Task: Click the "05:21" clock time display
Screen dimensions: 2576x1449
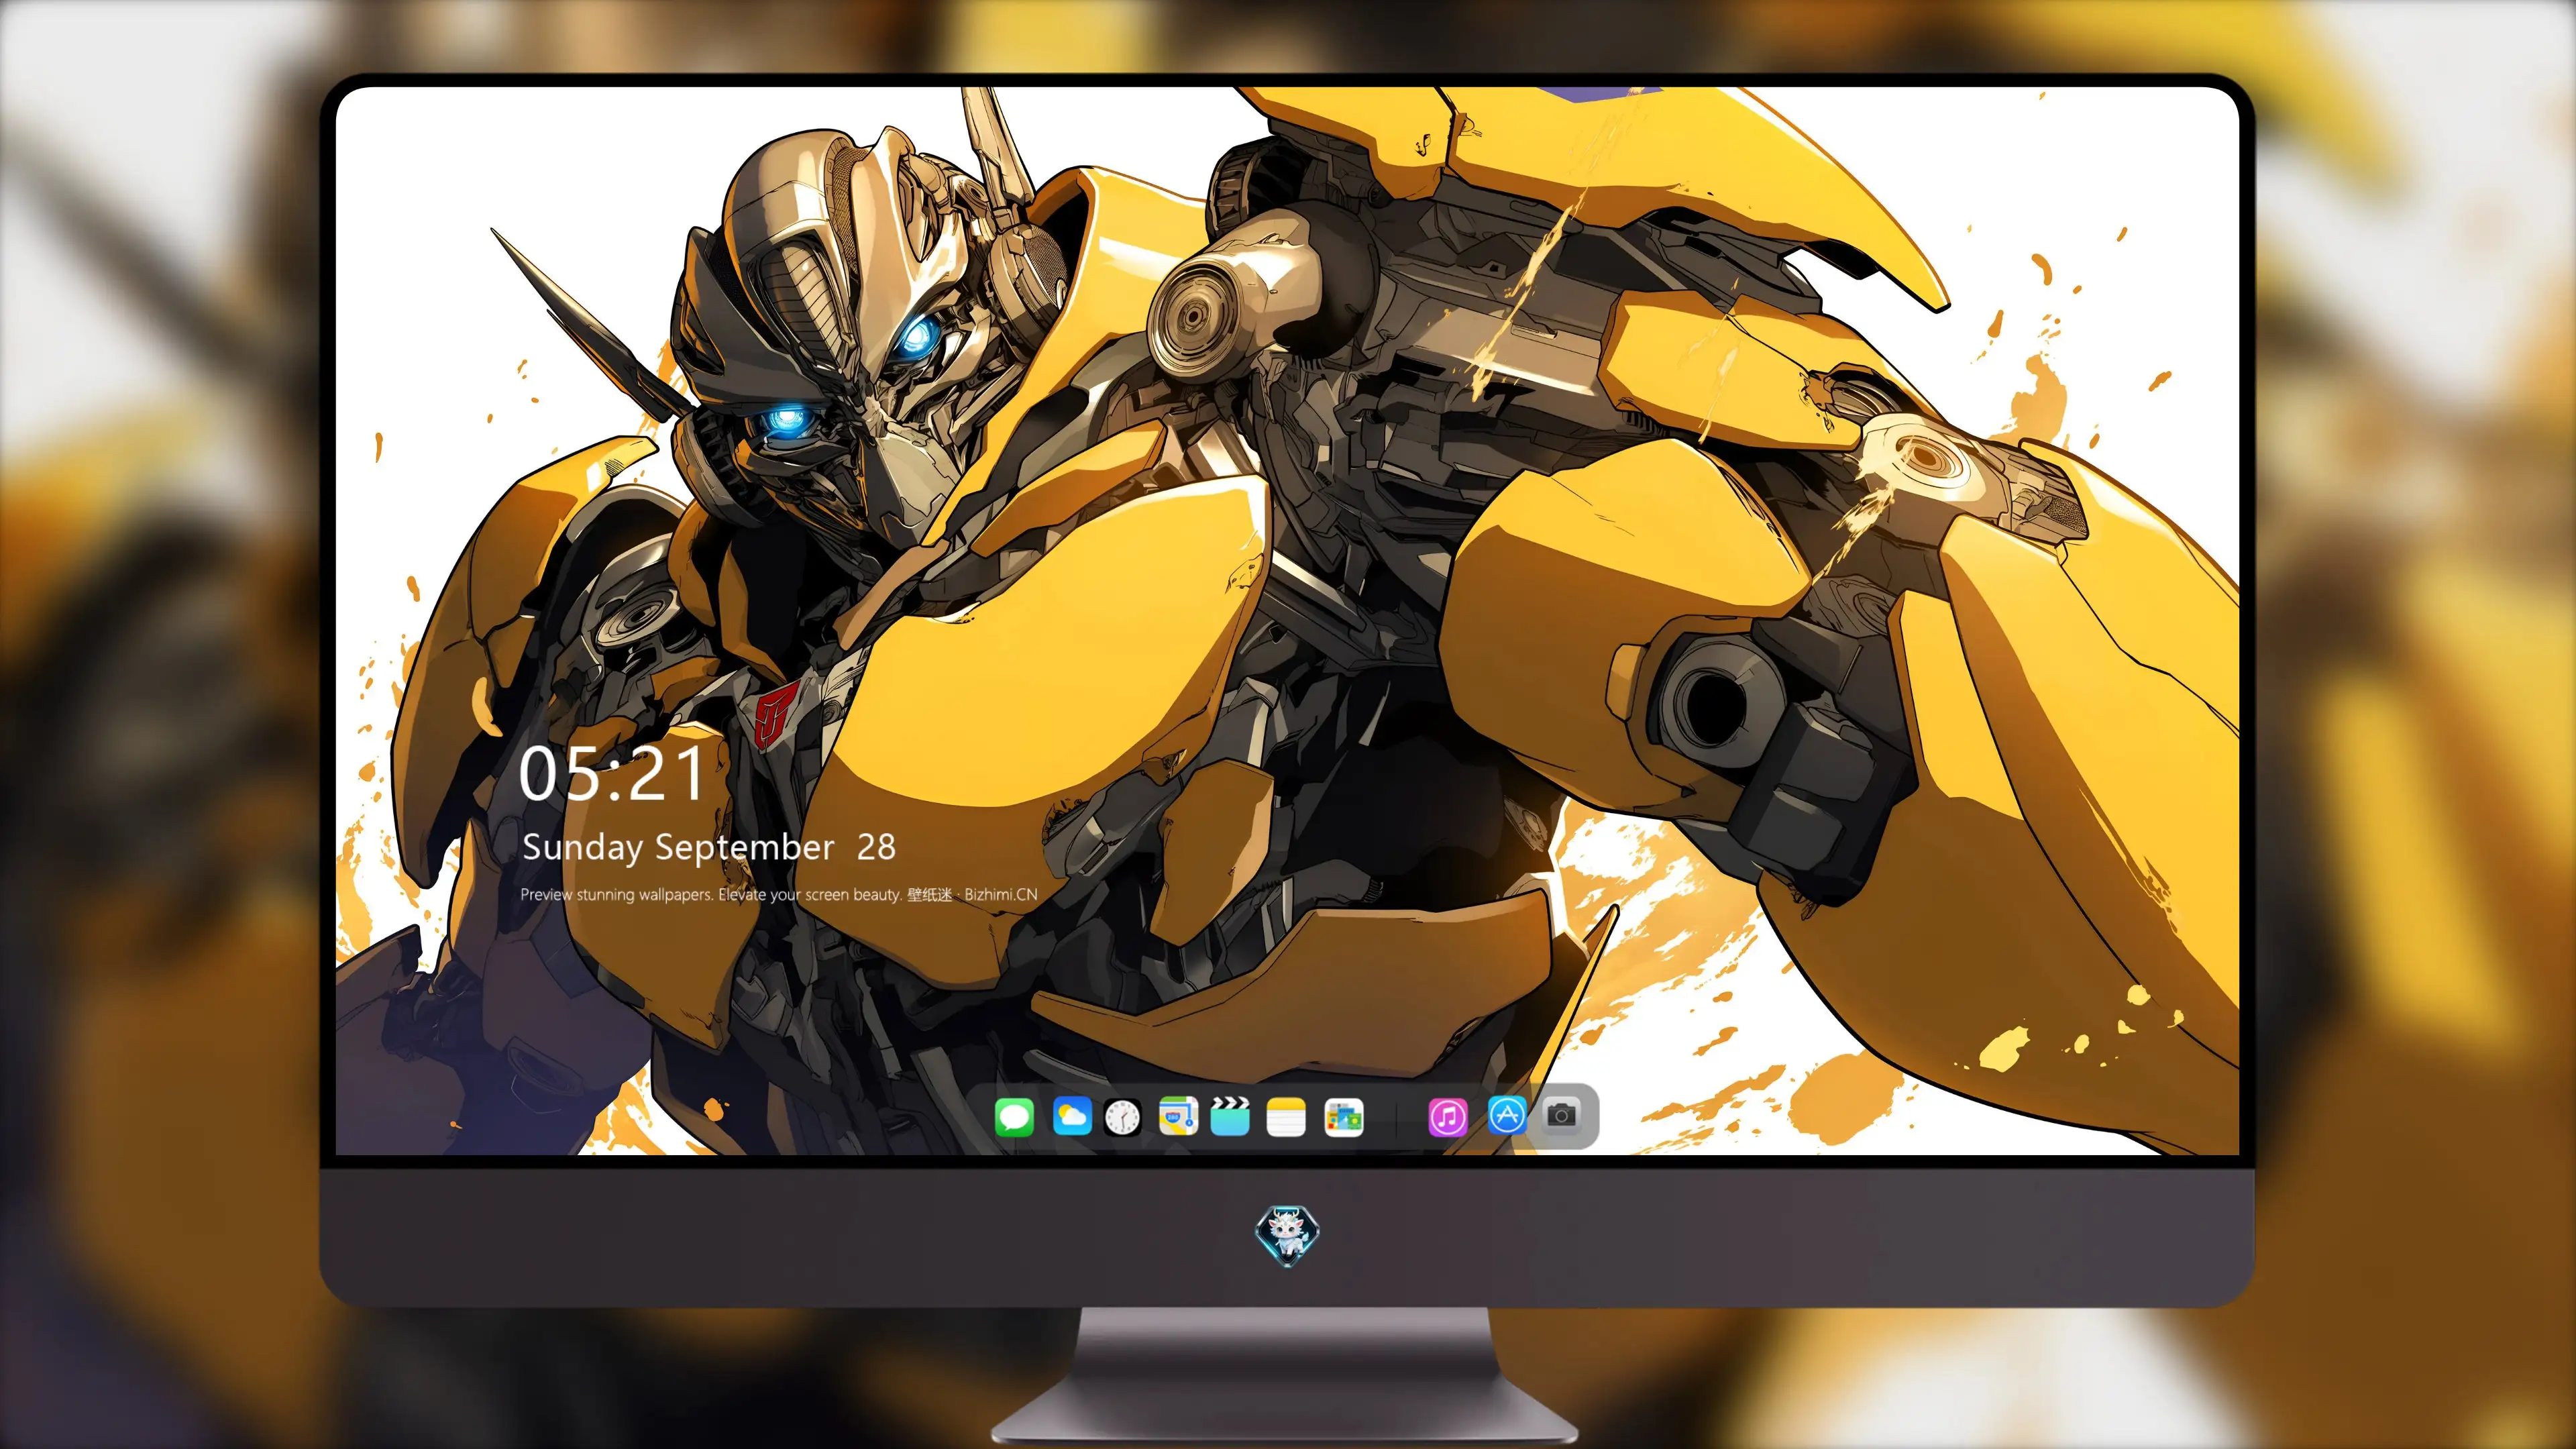Action: coord(611,774)
